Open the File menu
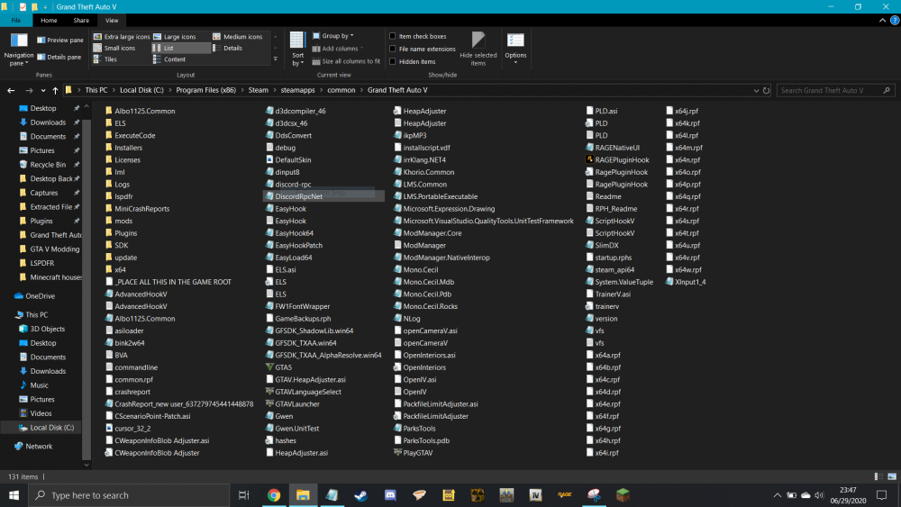This screenshot has width=901, height=507. (16, 20)
